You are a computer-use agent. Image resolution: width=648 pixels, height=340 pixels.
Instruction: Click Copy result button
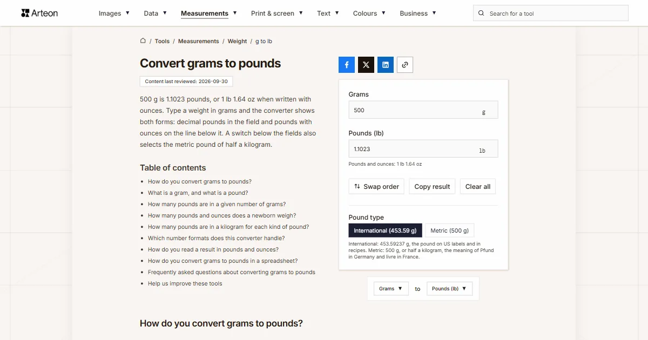432,186
